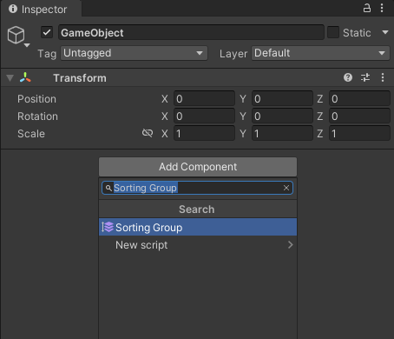
Task: Open the Static flags dropdown arrow
Action: [385, 32]
